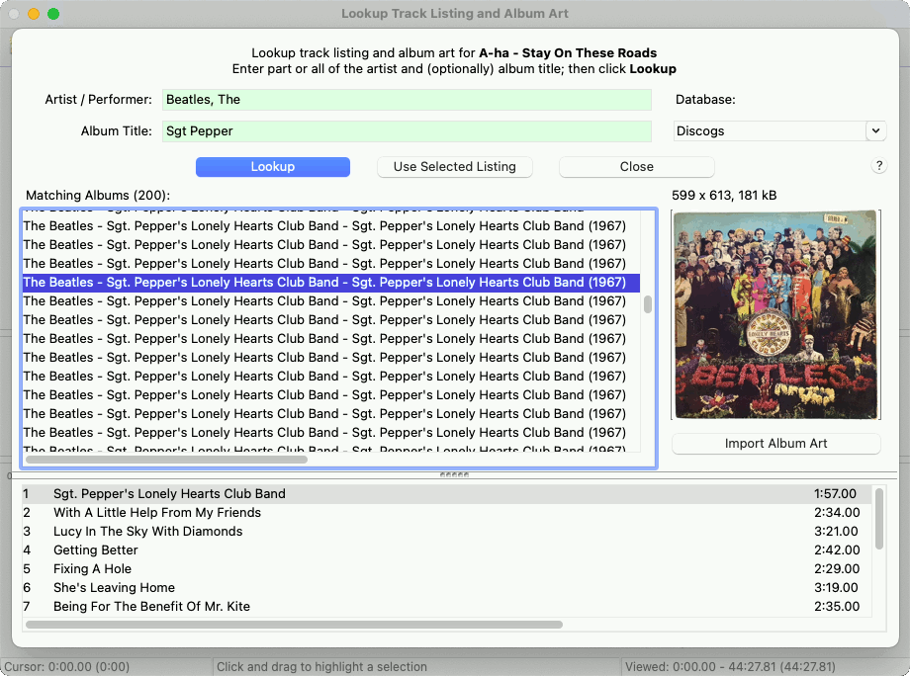The height and width of the screenshot is (676, 910).
Task: Click the splitter handle between lists
Action: point(454,474)
